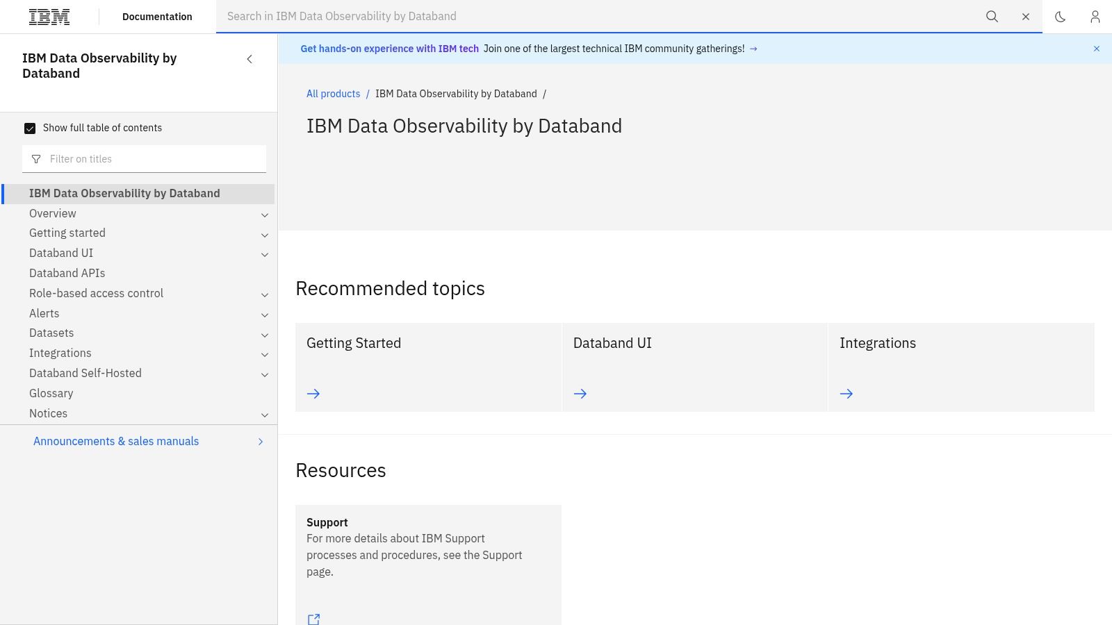Image resolution: width=1112 pixels, height=625 pixels.
Task: Click the main search input field
Action: coord(598,17)
